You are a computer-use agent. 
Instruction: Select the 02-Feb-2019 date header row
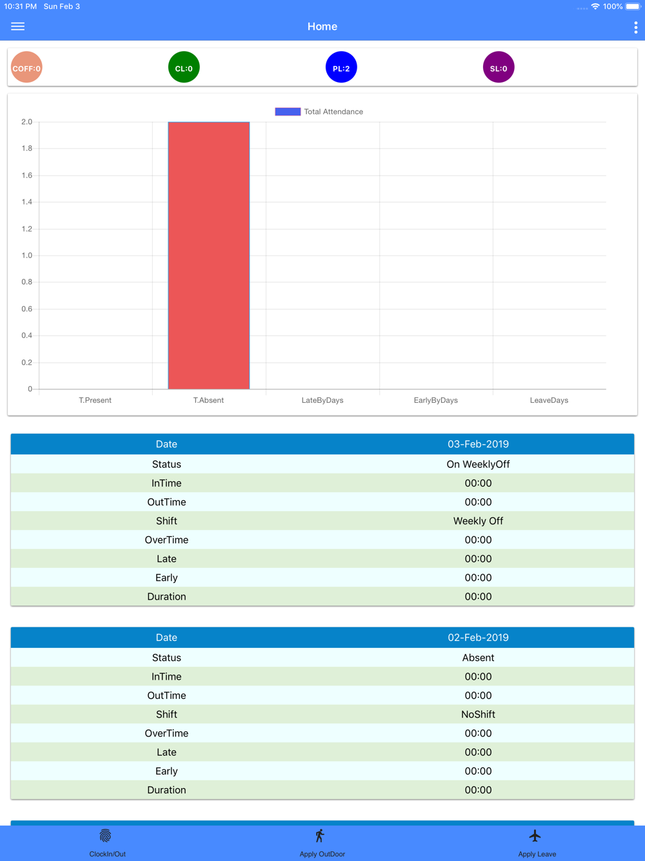click(x=322, y=638)
